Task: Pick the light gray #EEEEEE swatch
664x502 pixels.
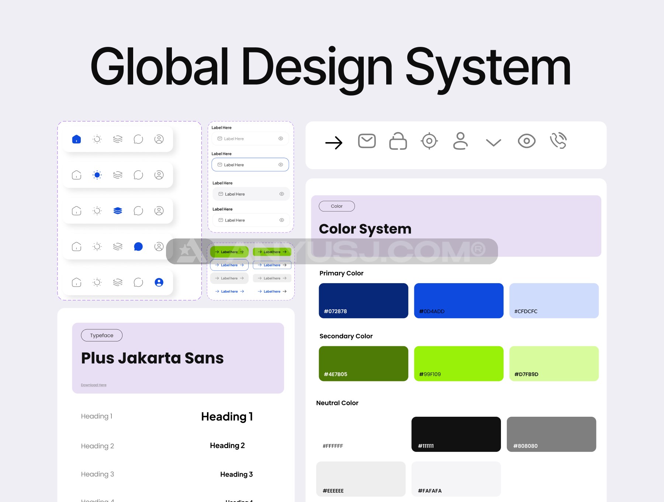Action: tap(361, 479)
